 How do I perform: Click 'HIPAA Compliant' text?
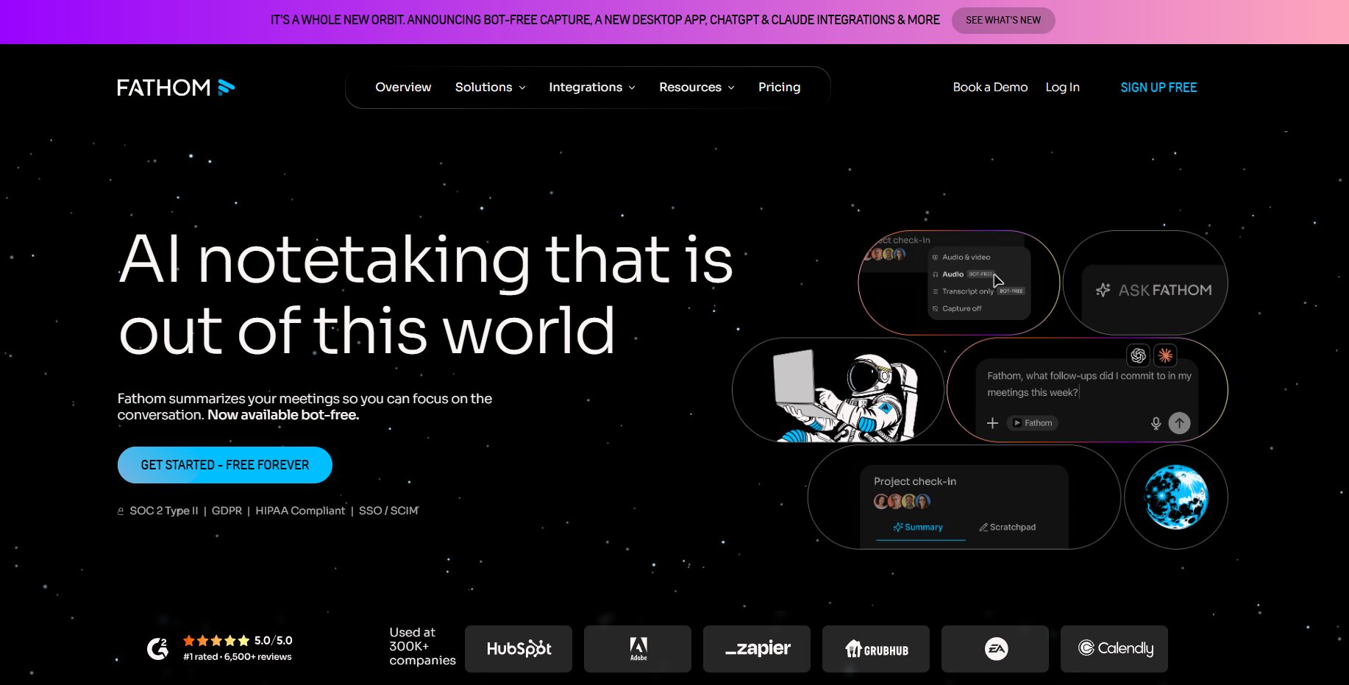click(x=300, y=511)
